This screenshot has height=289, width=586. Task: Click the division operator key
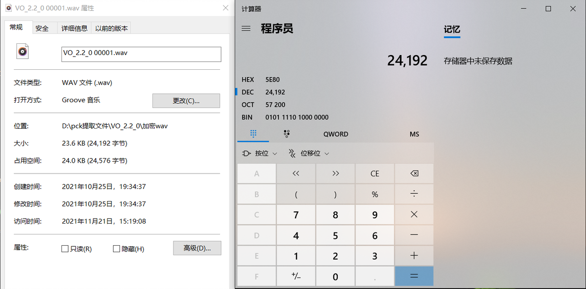click(414, 194)
